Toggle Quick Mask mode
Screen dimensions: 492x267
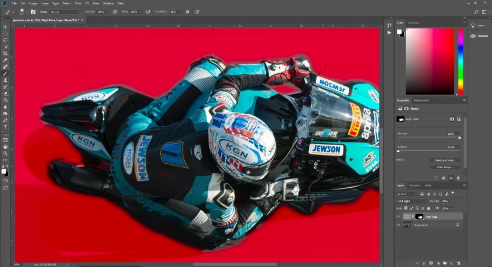[5, 181]
